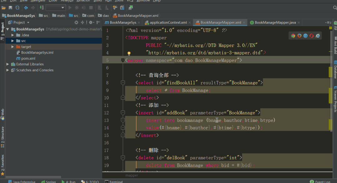Click the green Run play icon
Viewport: 337px width, 183px height.
(x=70, y=8)
